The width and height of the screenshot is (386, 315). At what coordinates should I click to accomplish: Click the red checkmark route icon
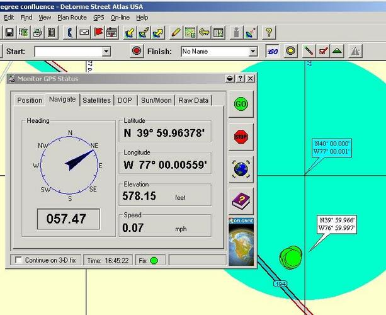[323, 51]
